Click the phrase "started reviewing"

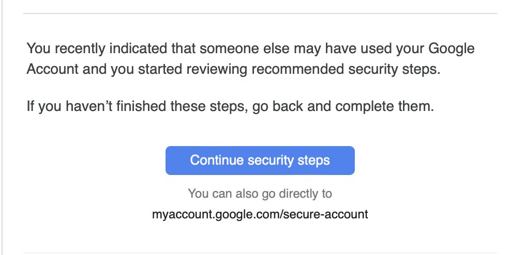click(192, 69)
